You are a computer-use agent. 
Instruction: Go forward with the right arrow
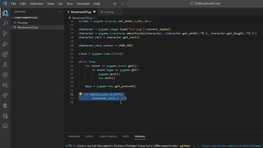122,4
